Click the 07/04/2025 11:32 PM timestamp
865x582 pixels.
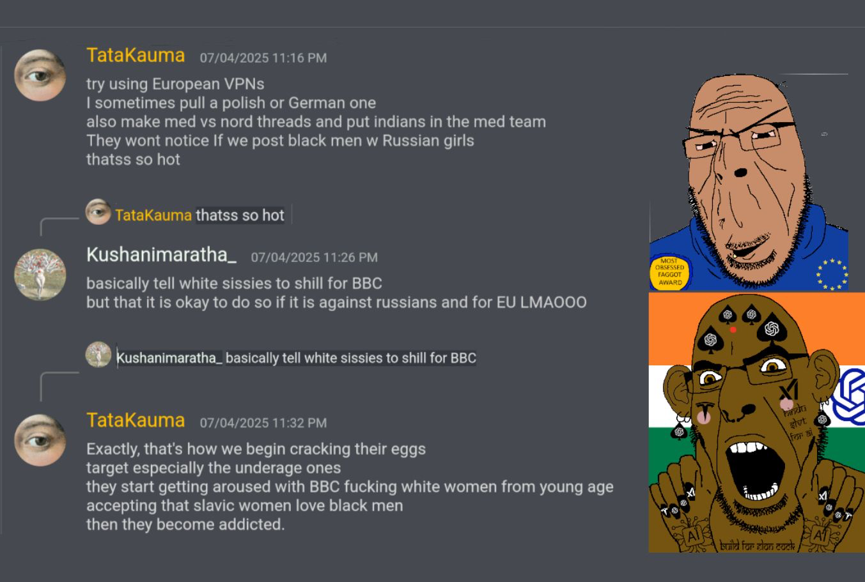click(263, 423)
